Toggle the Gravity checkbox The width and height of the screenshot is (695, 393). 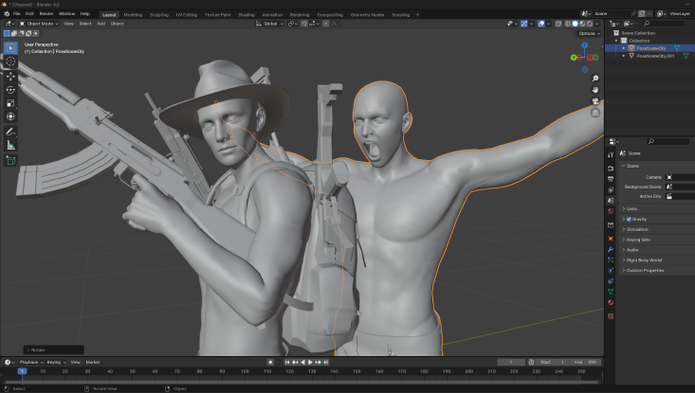(x=629, y=219)
